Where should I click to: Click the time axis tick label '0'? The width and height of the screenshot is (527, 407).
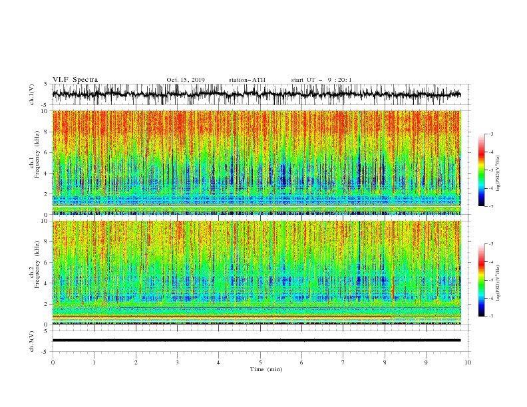click(x=53, y=362)
